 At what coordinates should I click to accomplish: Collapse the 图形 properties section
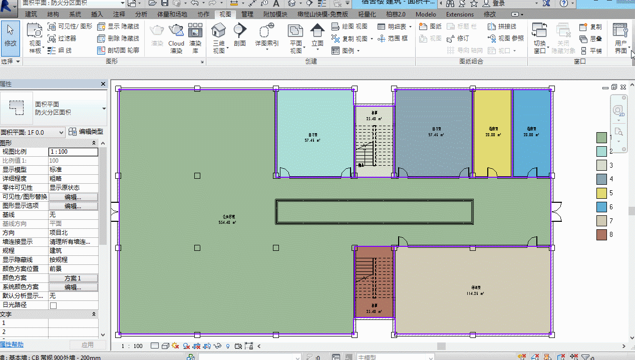coord(94,143)
